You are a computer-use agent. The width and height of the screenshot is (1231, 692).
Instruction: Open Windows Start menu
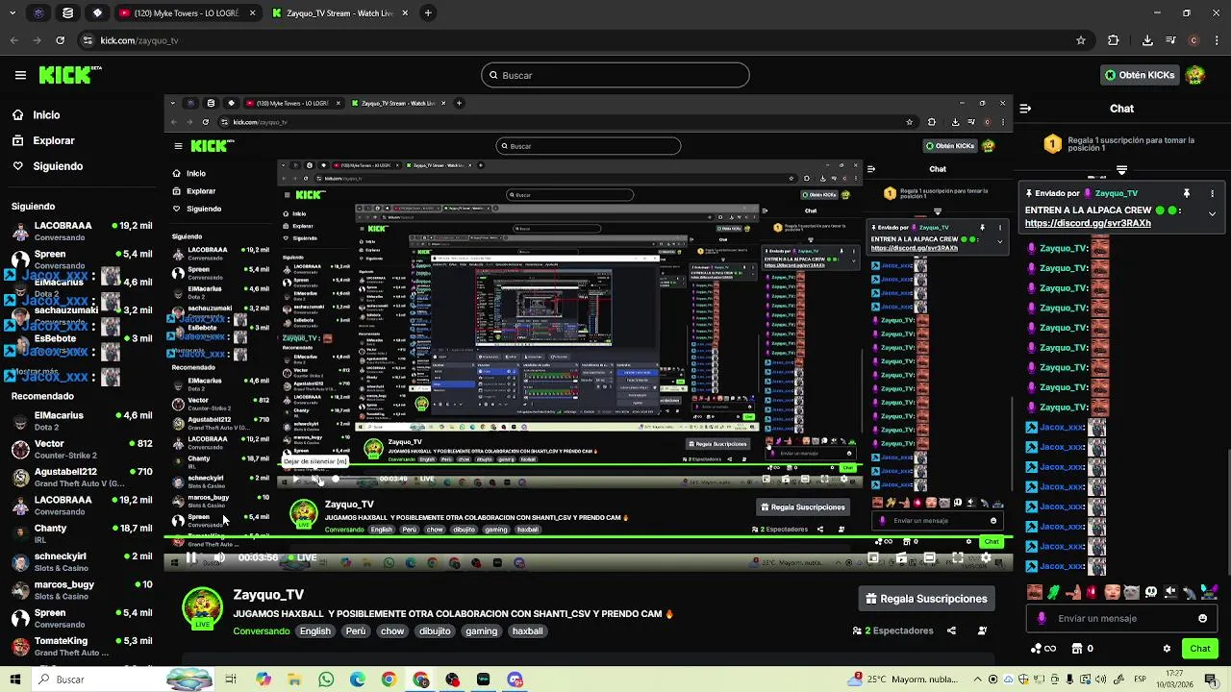click(x=15, y=680)
